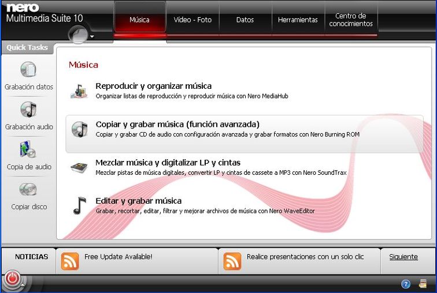Image resolution: width=437 pixels, height=293 pixels.
Task: Click the Mezclar música mixer icon
Action: [x=79, y=168]
